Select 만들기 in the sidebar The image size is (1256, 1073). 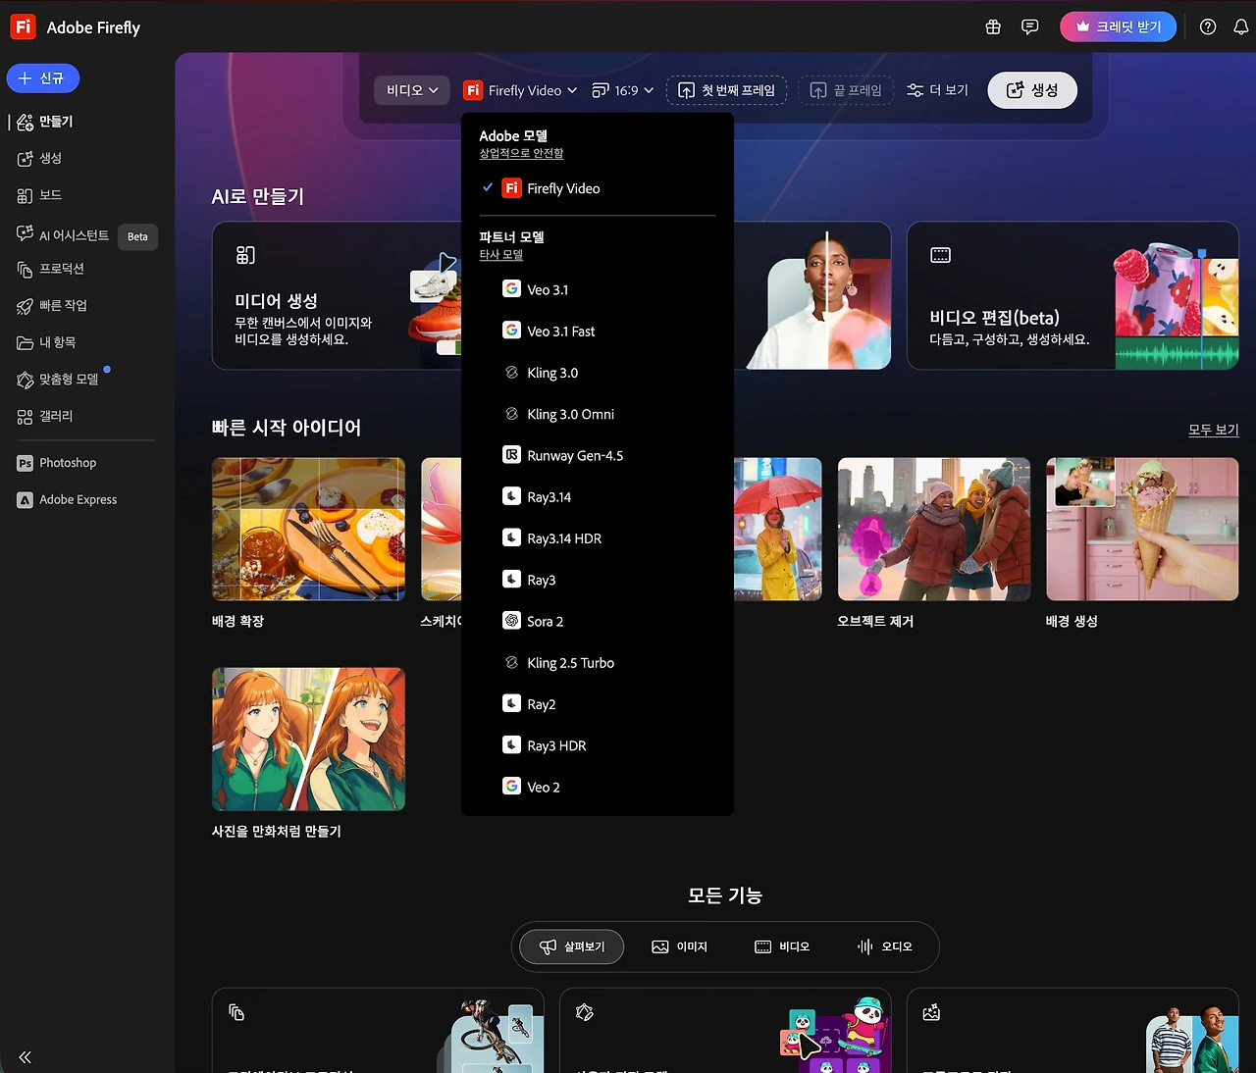pos(45,122)
